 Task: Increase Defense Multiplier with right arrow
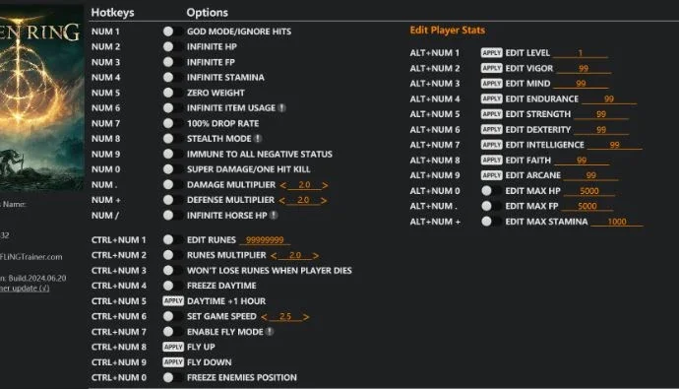click(x=324, y=200)
